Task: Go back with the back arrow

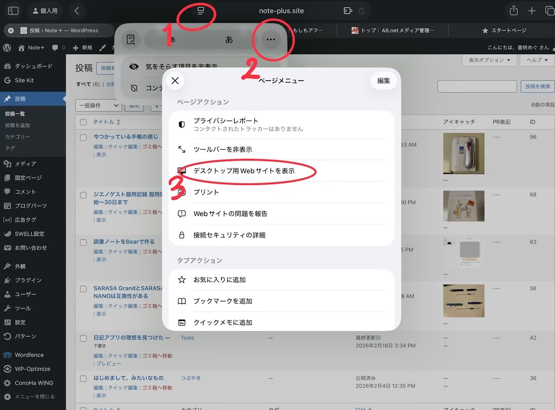Action: pos(77,11)
